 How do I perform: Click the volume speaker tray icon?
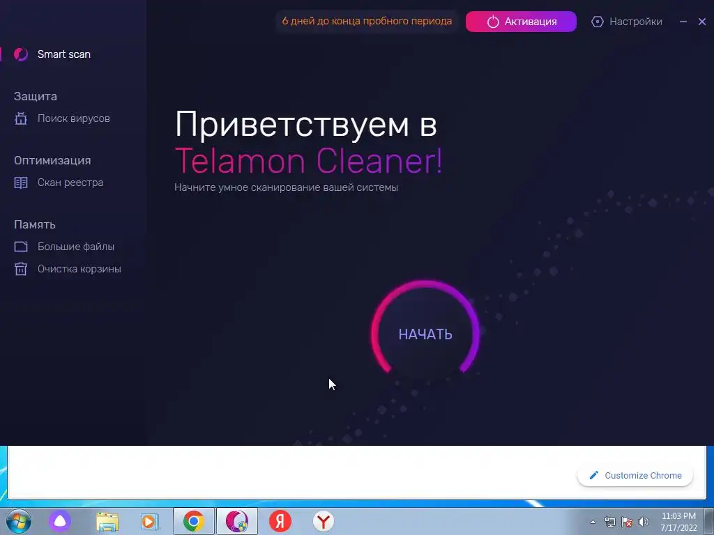coord(644,522)
